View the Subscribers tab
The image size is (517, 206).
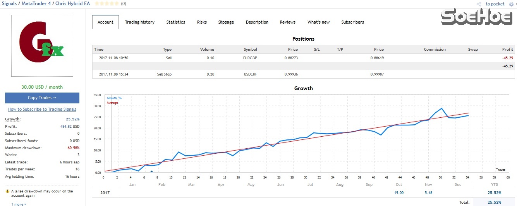352,22
